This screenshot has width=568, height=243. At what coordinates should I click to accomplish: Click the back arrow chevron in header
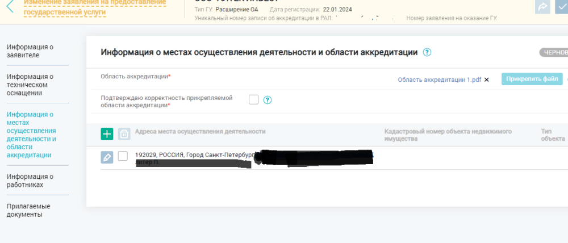click(10, 6)
